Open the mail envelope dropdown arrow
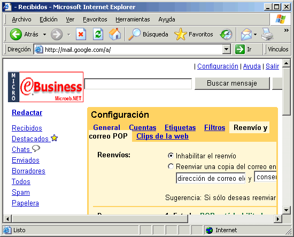The image size is (294, 237). click(x=255, y=35)
